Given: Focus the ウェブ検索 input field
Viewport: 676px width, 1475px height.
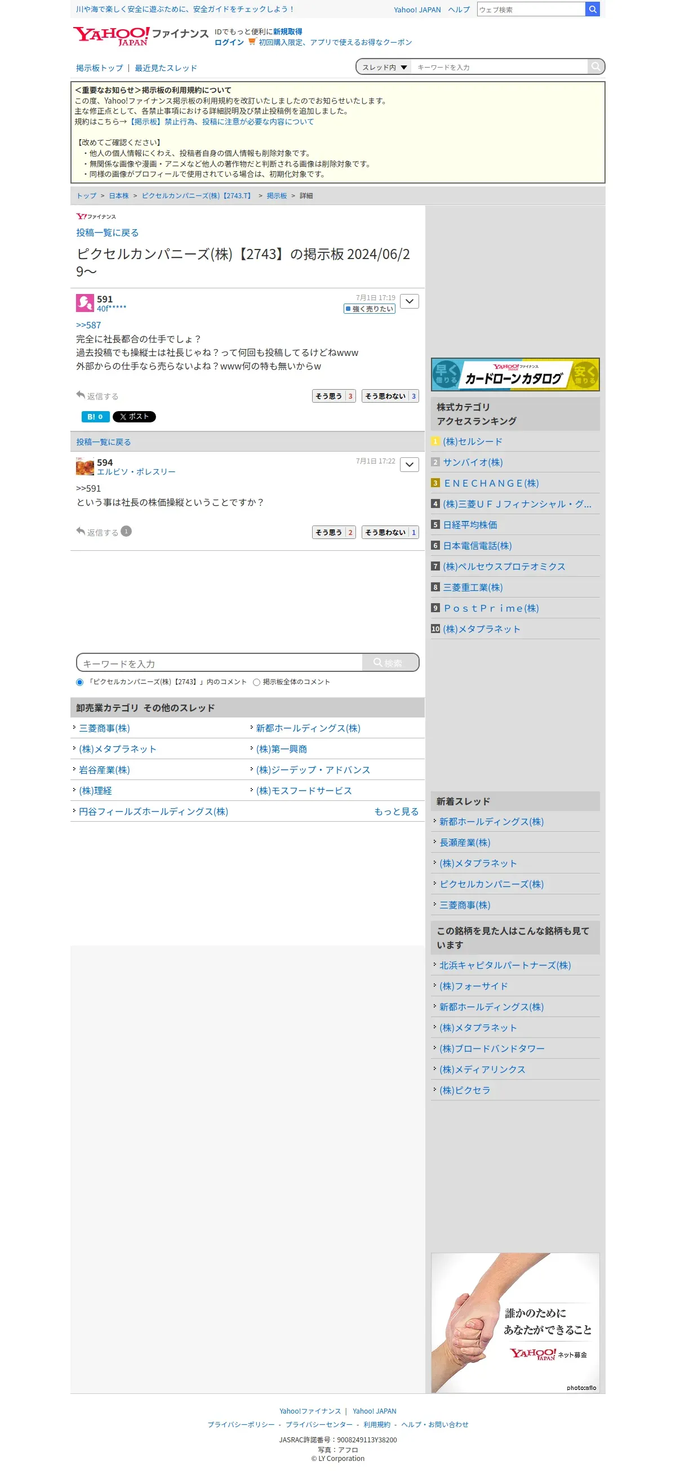Looking at the screenshot, I should point(531,9).
